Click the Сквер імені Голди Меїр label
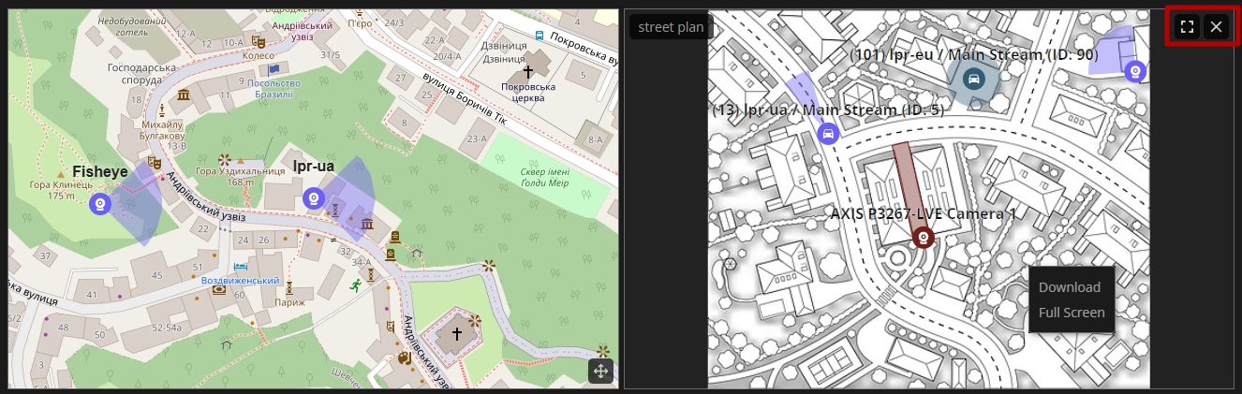The width and height of the screenshot is (1242, 394). (x=544, y=177)
